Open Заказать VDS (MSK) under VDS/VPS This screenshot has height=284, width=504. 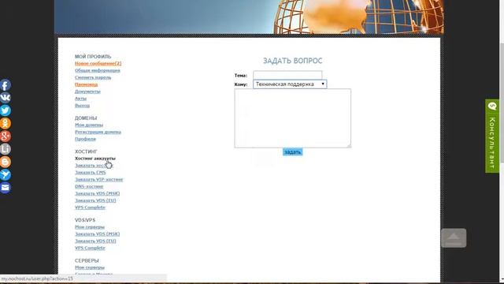pos(97,234)
